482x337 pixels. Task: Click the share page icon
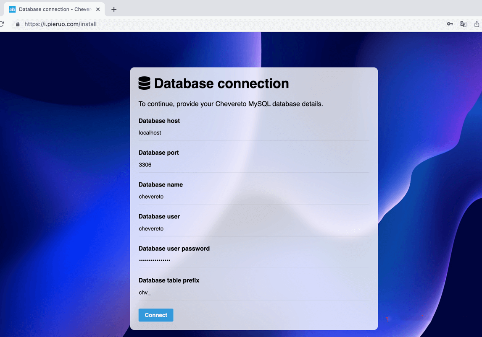tap(477, 24)
